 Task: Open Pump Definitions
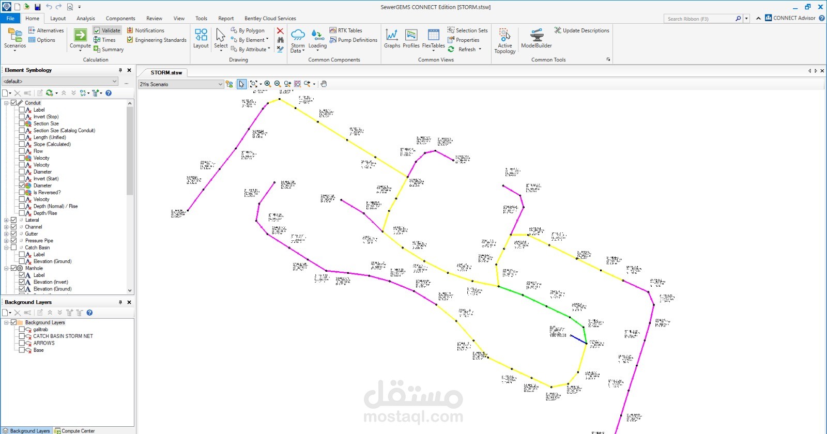pyautogui.click(x=354, y=40)
